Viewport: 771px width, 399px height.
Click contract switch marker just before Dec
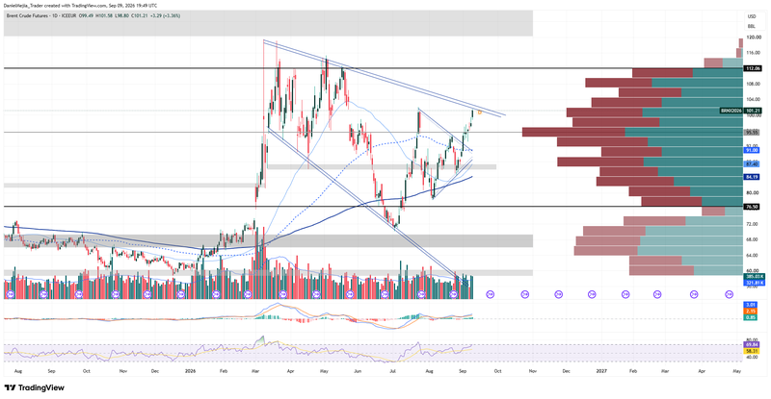pyautogui.click(x=559, y=294)
